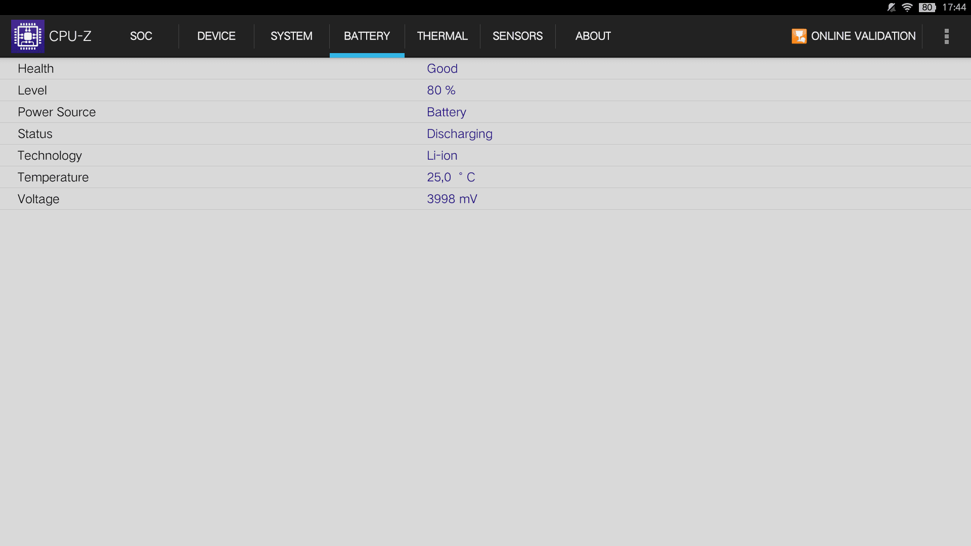
Task: Click the Technology row label
Action: (x=50, y=156)
